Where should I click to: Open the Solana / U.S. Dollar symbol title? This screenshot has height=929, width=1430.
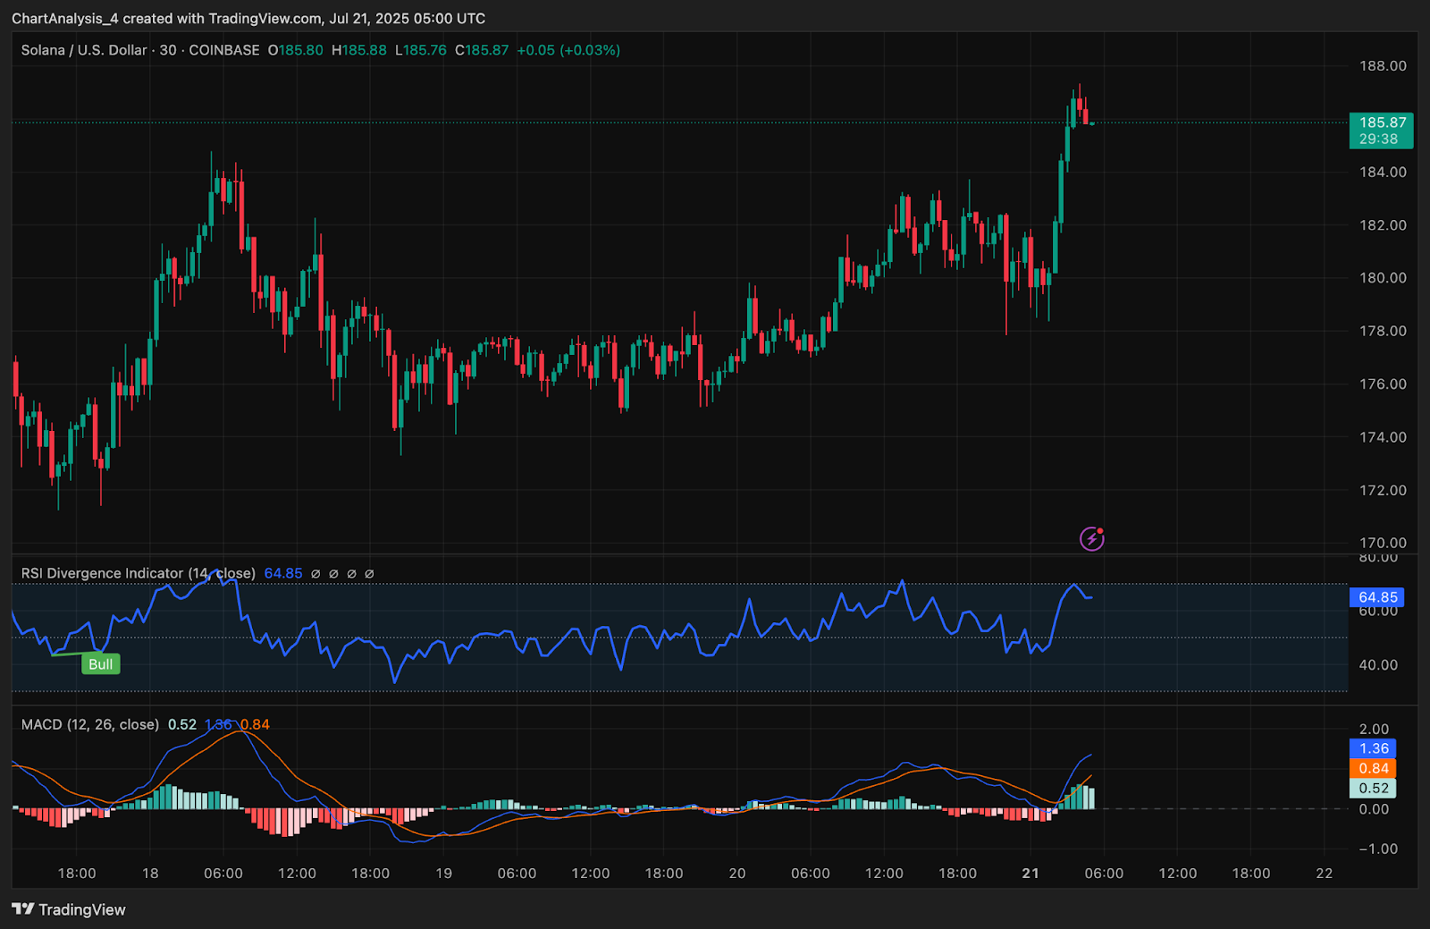point(84,50)
